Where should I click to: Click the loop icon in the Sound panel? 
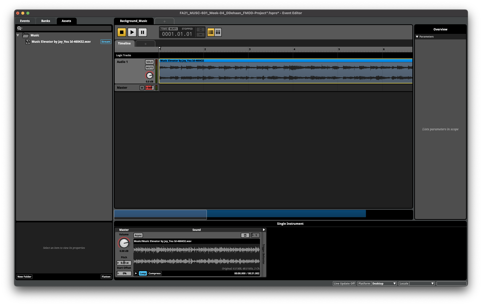245,235
